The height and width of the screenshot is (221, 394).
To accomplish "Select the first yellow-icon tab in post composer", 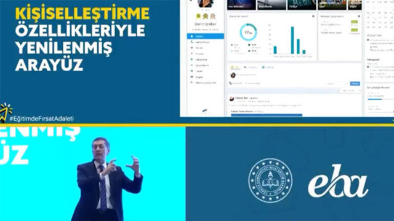I will click(x=235, y=67).
